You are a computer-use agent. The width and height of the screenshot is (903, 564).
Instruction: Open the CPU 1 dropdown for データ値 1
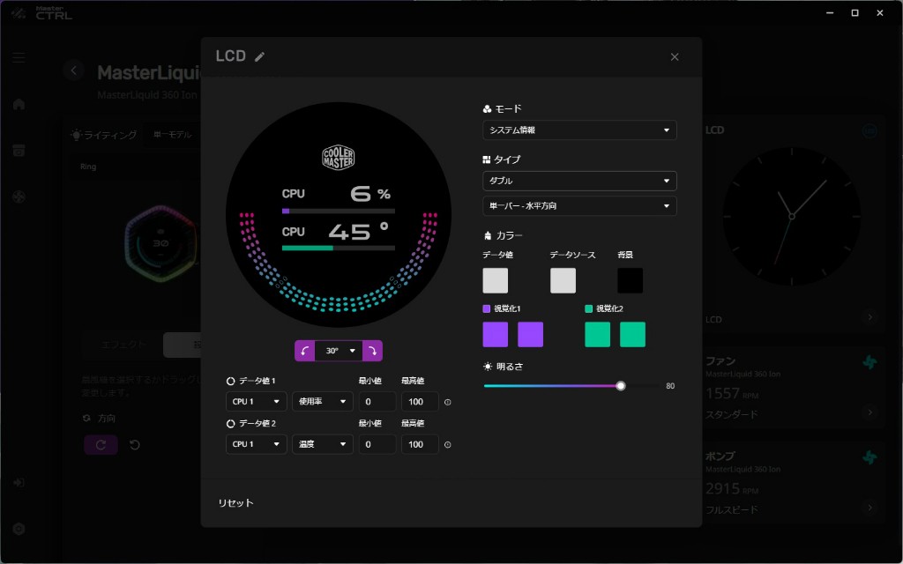[257, 402]
